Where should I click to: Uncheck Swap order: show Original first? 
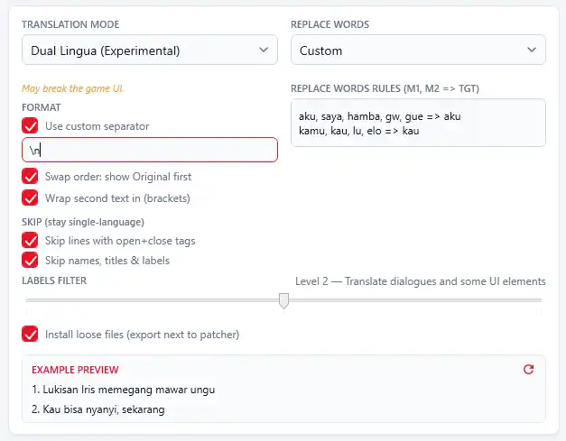tap(30, 176)
